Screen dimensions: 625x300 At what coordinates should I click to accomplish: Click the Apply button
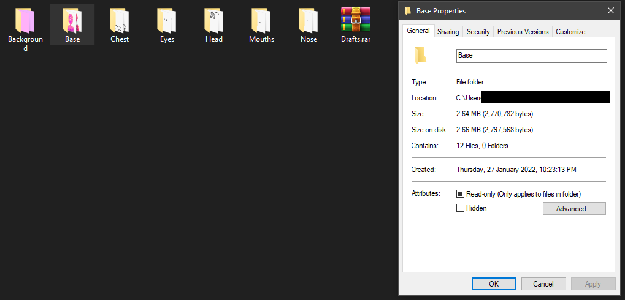(x=592, y=283)
